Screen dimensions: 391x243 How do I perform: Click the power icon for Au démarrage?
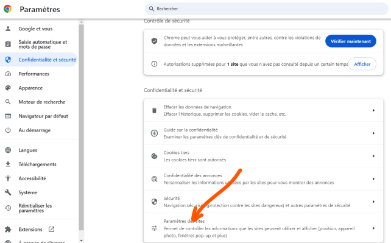8,130
